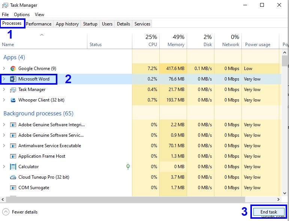Image resolution: width=289 pixels, height=221 pixels.
Task: Open the Options menu
Action: click(x=22, y=15)
